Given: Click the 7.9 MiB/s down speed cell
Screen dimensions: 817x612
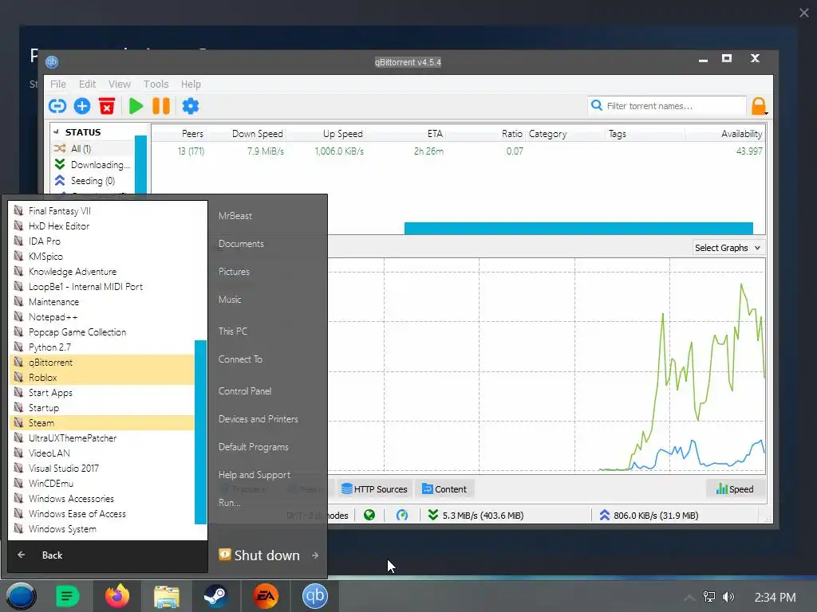Looking at the screenshot, I should click(x=266, y=151).
